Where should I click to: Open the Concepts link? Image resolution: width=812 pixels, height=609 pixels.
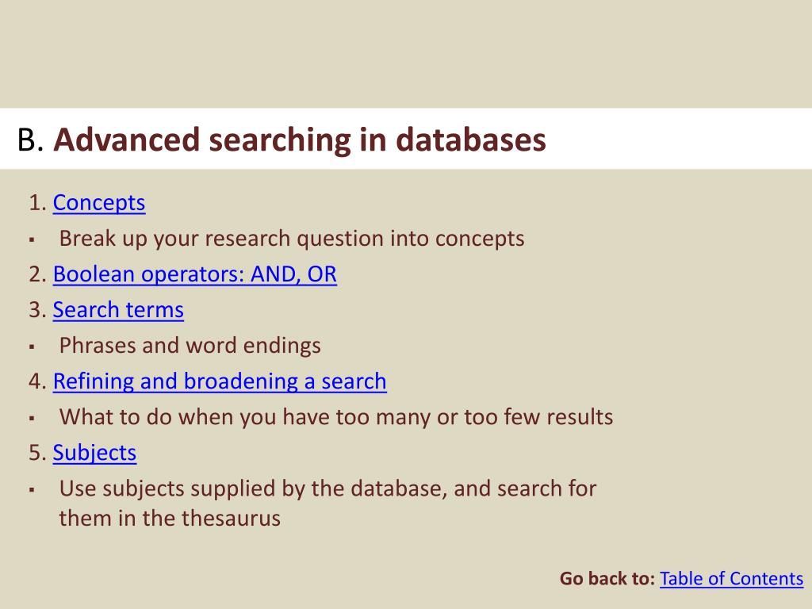coord(99,203)
